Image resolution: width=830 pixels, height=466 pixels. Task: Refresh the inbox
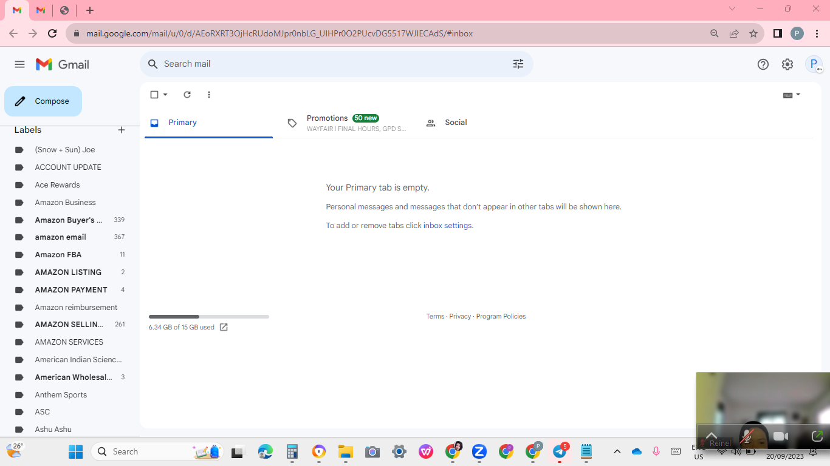pos(187,95)
